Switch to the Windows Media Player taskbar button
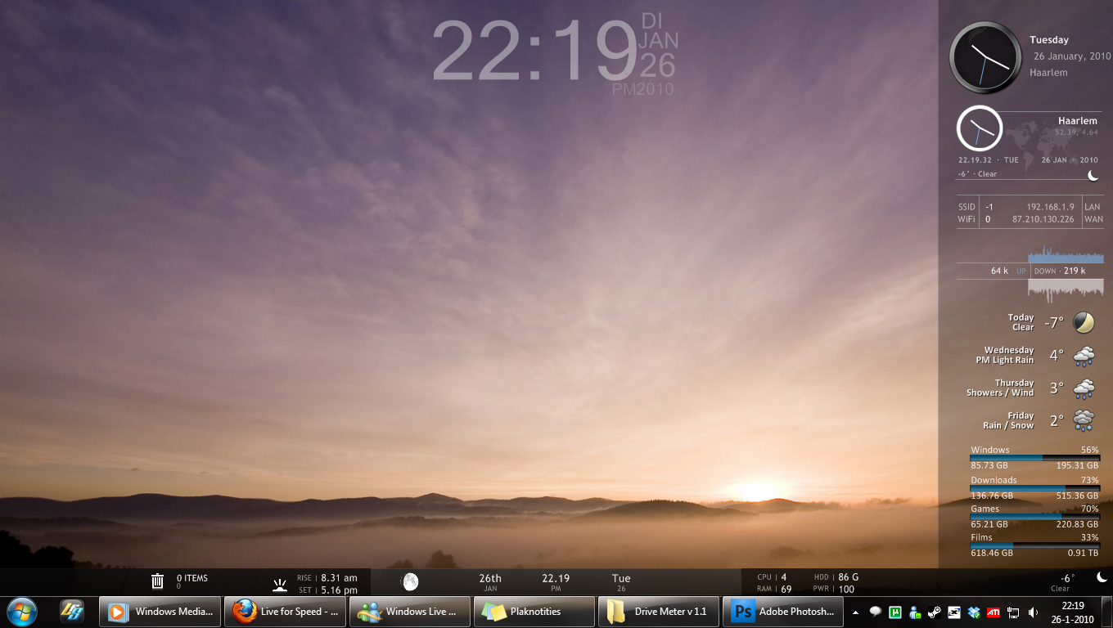 pyautogui.click(x=160, y=612)
